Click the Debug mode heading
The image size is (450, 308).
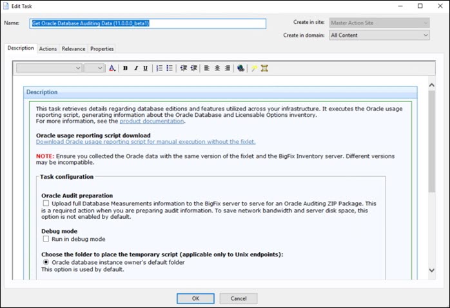(x=59, y=231)
